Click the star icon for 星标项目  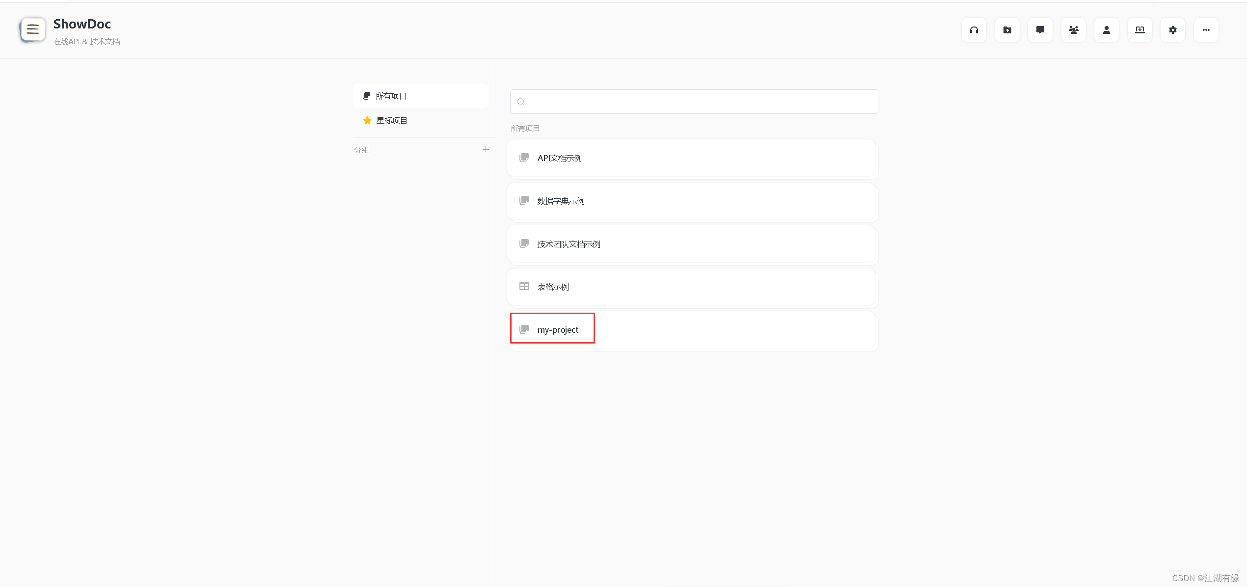pos(367,120)
